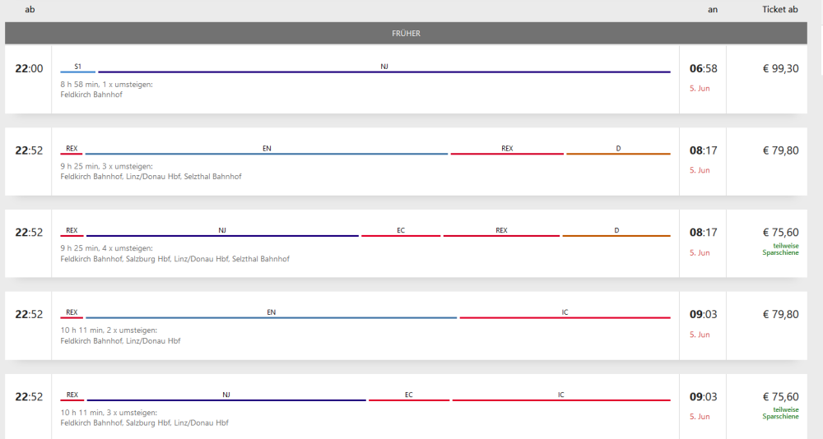Choose the €79,80 ticket arriving at 09:03
The width and height of the screenshot is (823, 439).
click(x=780, y=315)
